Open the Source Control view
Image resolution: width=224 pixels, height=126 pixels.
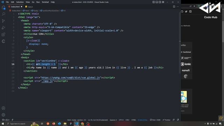click(3, 21)
